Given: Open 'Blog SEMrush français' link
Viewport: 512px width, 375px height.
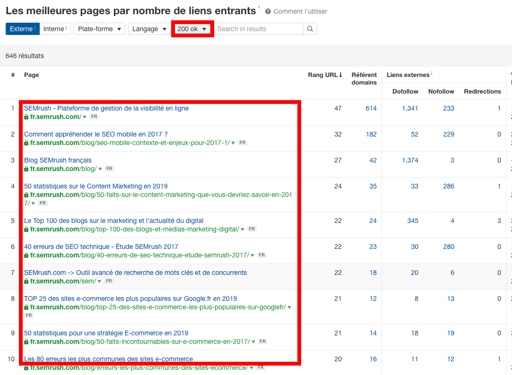Looking at the screenshot, I should tap(58, 160).
